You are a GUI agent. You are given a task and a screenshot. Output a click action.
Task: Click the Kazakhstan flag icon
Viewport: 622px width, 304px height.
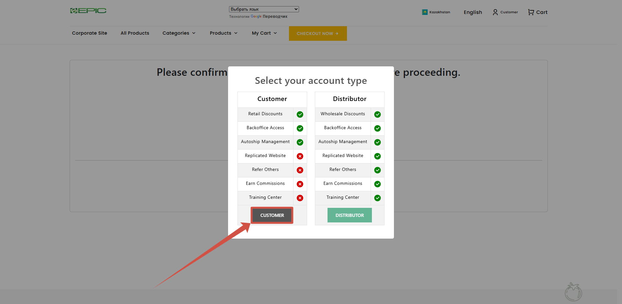(x=425, y=12)
